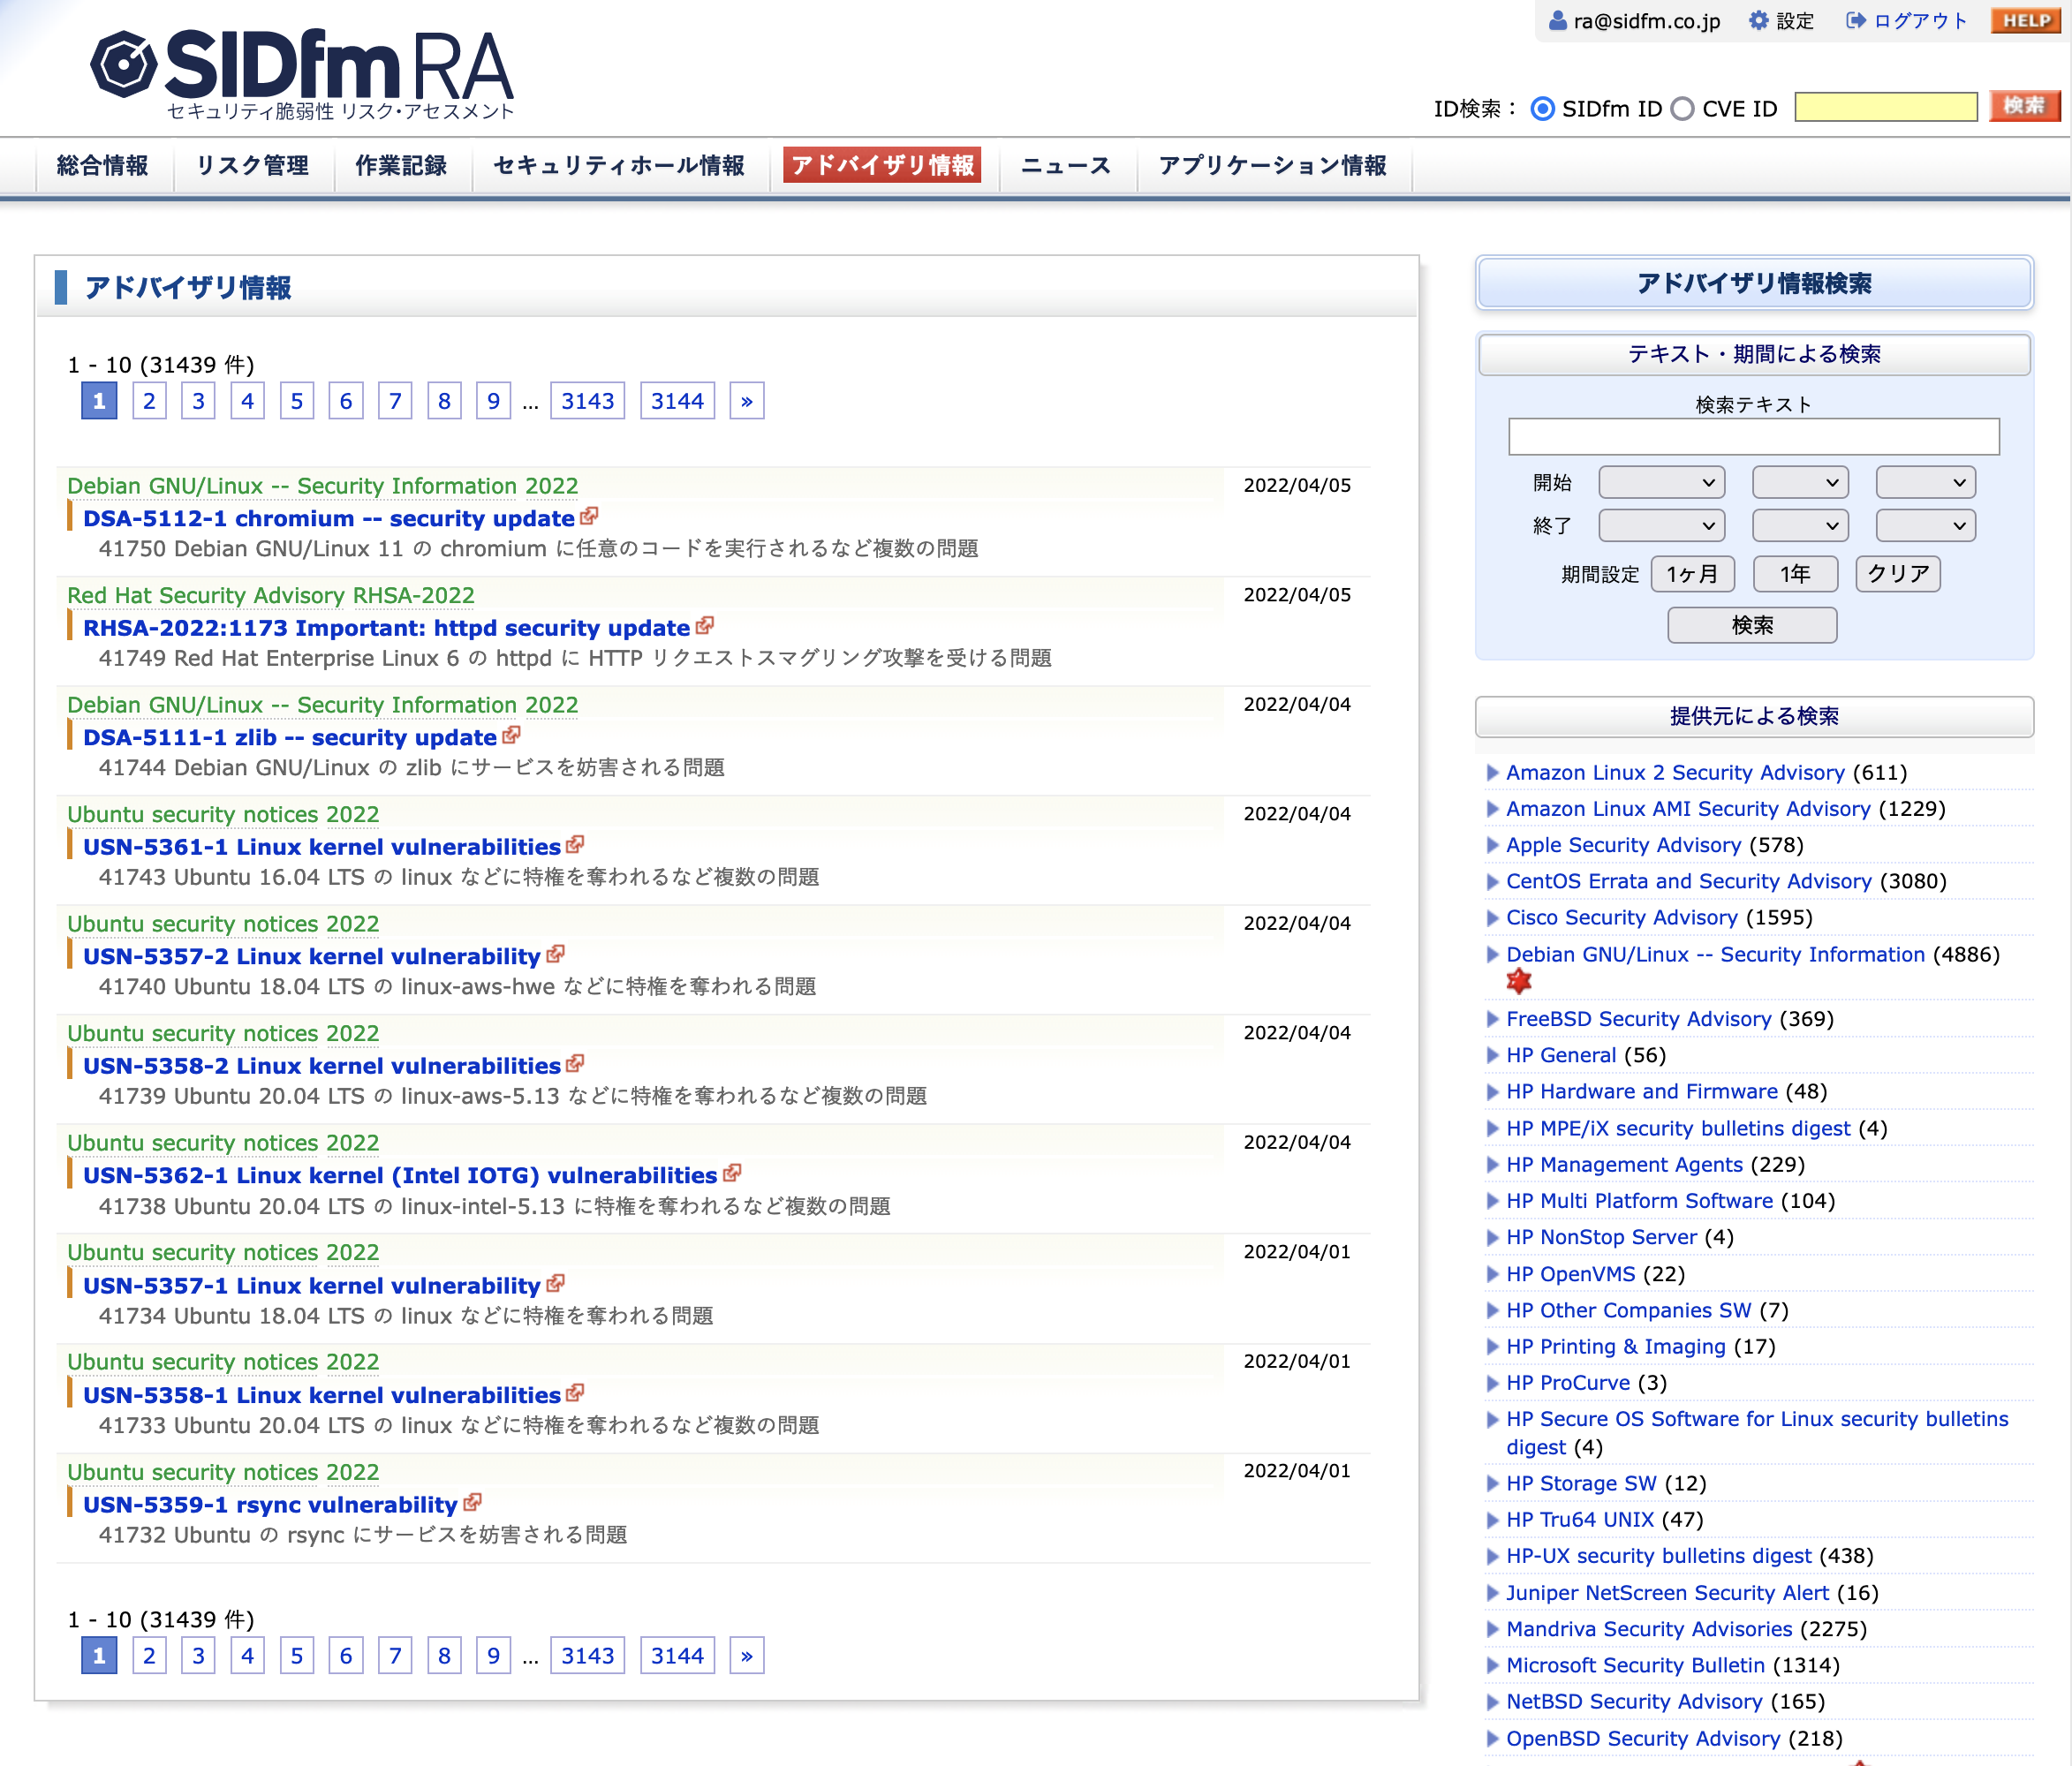
Task: Click the user account icon beside ra@sidfm.co.jp
Action: (x=1557, y=20)
